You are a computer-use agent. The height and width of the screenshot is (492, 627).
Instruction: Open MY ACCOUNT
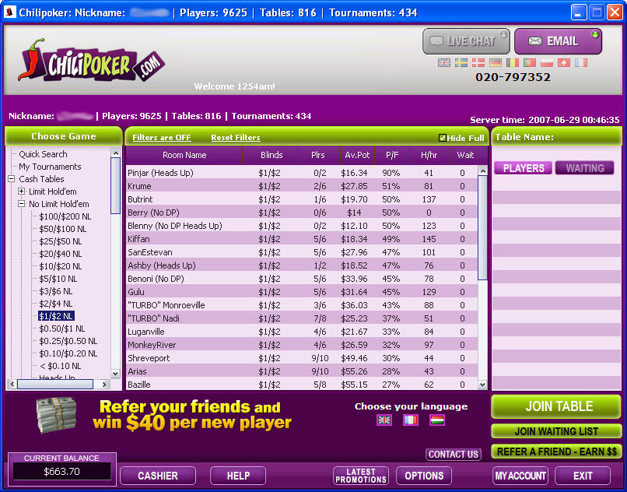coord(520,476)
